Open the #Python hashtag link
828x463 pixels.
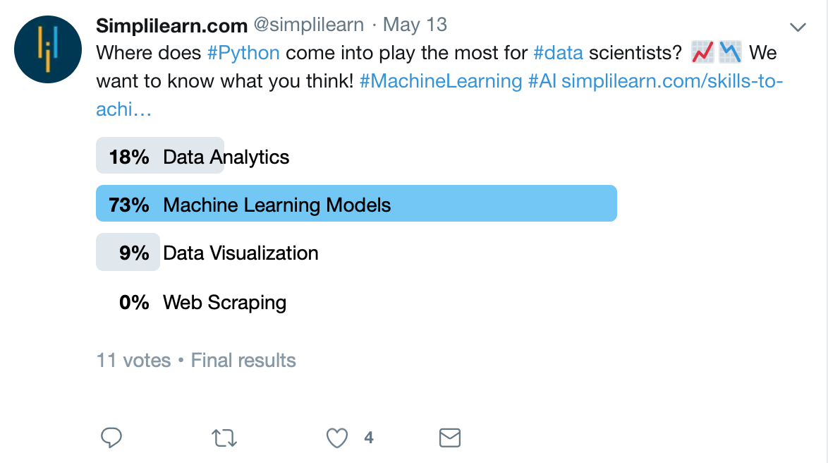(243, 53)
